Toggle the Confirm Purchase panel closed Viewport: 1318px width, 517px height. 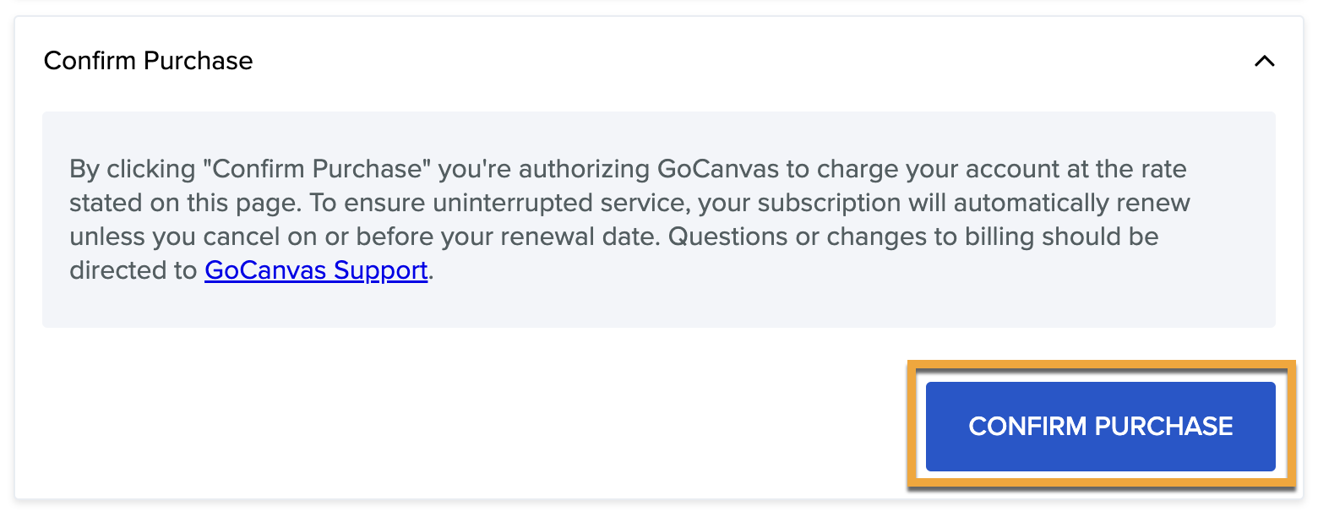(x=1265, y=61)
